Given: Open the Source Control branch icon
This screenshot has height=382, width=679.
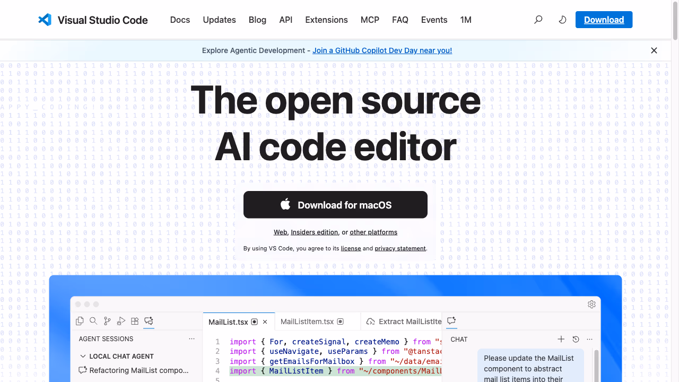Looking at the screenshot, I should tap(107, 321).
